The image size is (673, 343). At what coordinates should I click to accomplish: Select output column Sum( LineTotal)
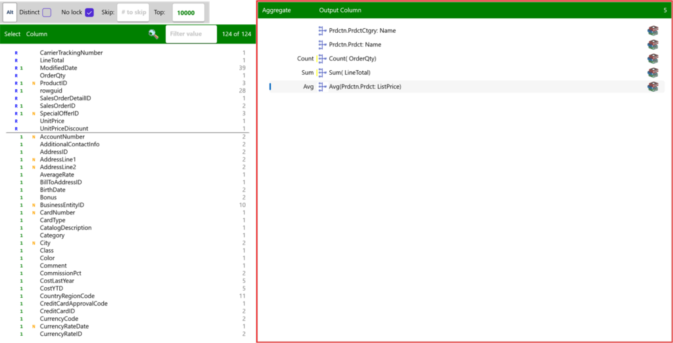(350, 73)
